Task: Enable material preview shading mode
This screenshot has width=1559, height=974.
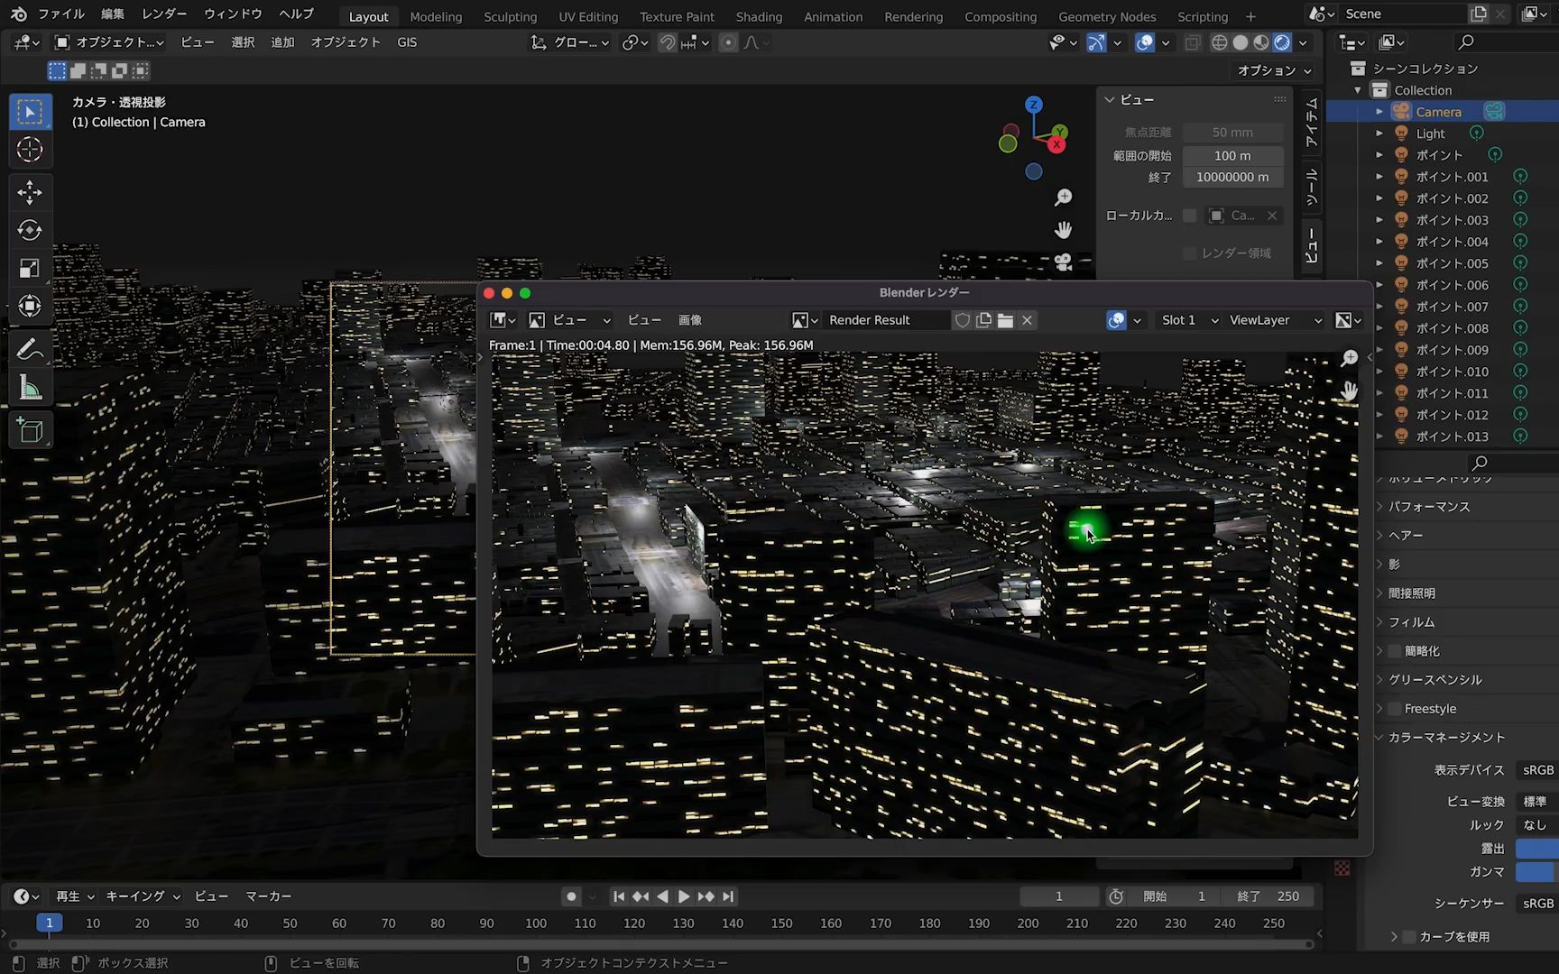Action: tap(1259, 41)
